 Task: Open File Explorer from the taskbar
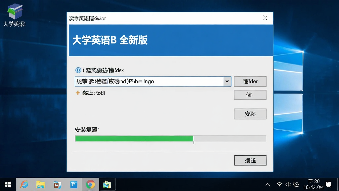(41, 184)
